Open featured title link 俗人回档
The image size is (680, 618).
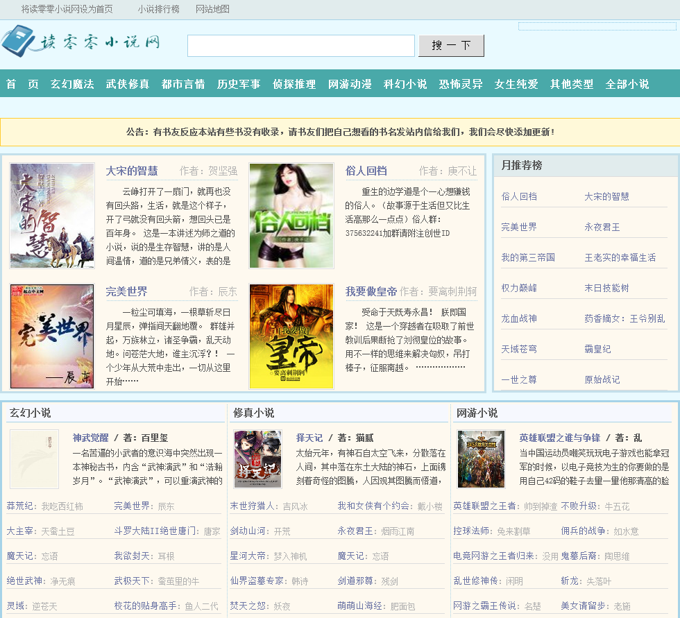tap(366, 171)
